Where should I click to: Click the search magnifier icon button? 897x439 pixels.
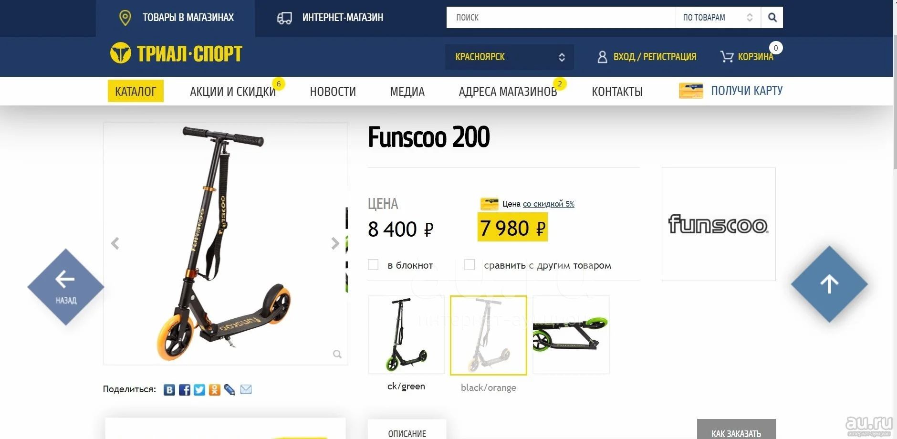pyautogui.click(x=772, y=18)
